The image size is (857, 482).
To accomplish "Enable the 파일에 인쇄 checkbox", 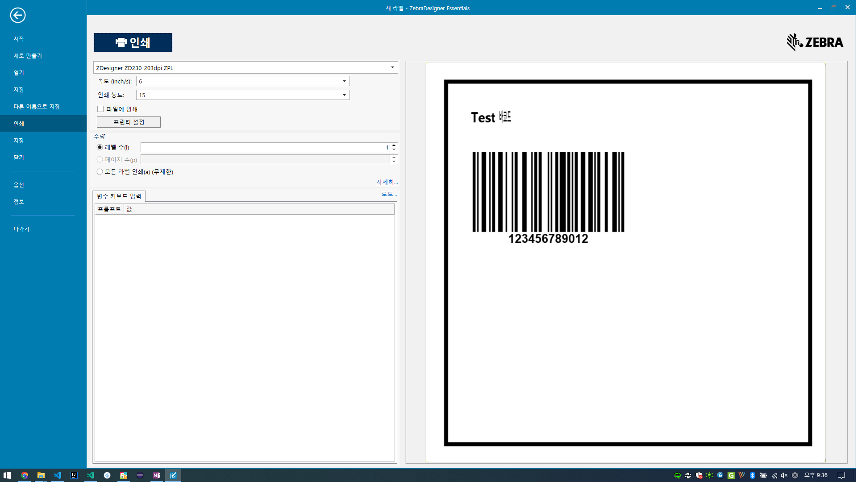I will 100,109.
